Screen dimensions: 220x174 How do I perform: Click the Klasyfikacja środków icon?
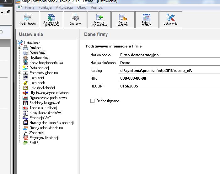[25, 113]
